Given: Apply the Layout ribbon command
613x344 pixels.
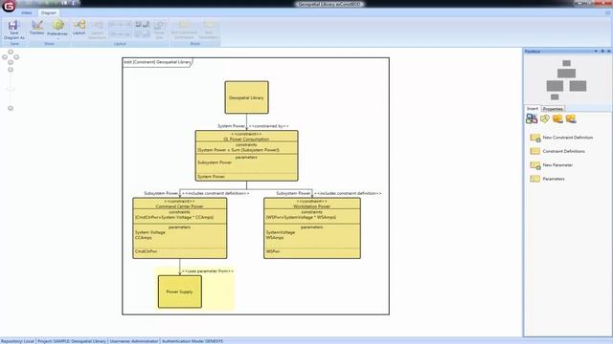Looking at the screenshot, I should 79,28.
